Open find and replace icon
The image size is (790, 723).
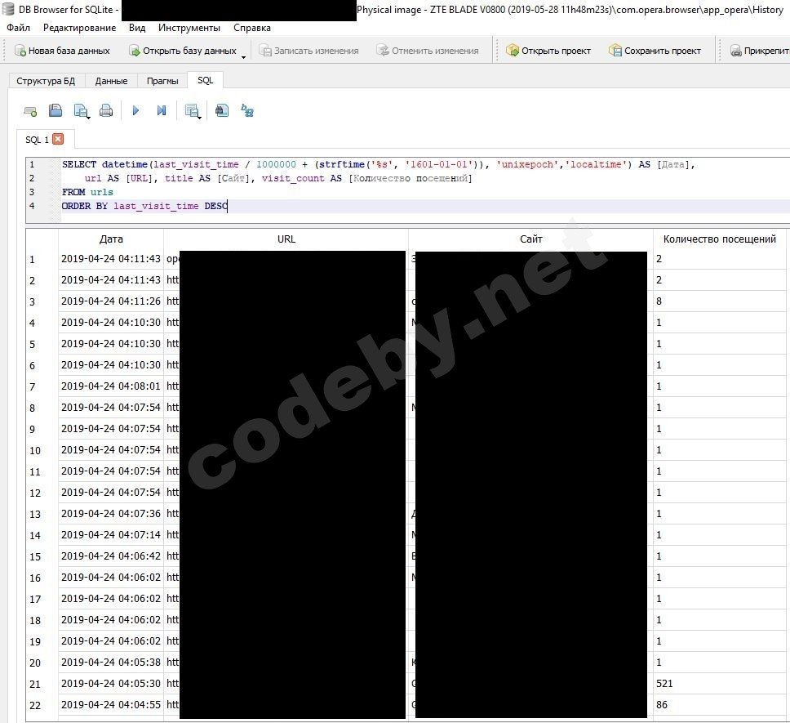click(246, 111)
